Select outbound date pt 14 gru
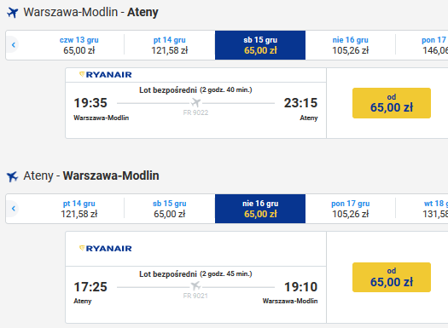The height and width of the screenshot is (328, 448). point(170,45)
